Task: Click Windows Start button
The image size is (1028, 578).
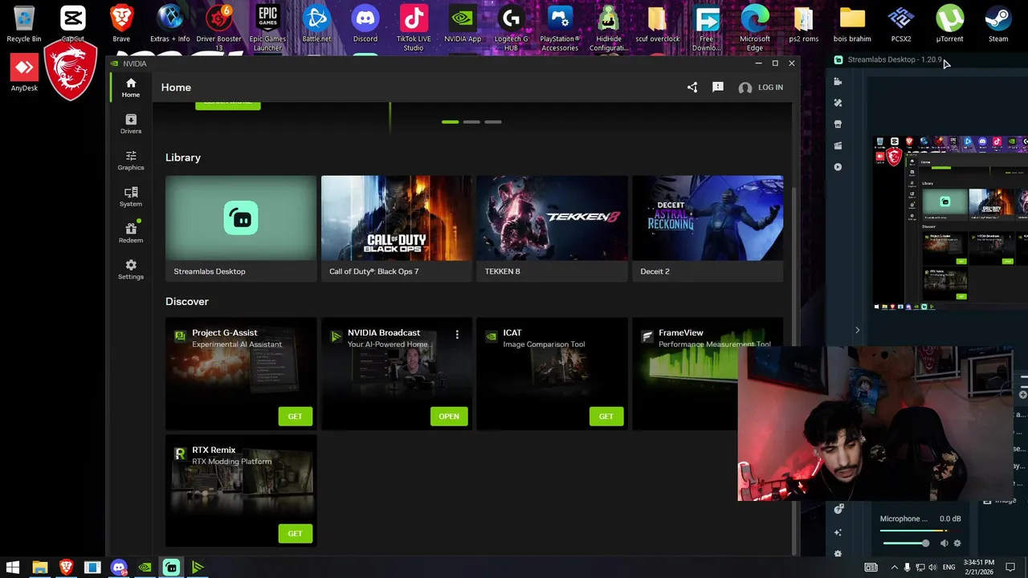Action: 13,568
